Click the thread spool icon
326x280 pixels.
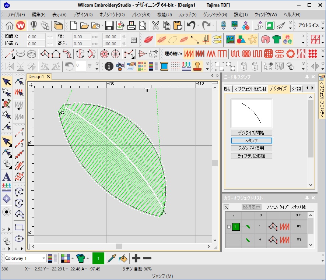164,66
